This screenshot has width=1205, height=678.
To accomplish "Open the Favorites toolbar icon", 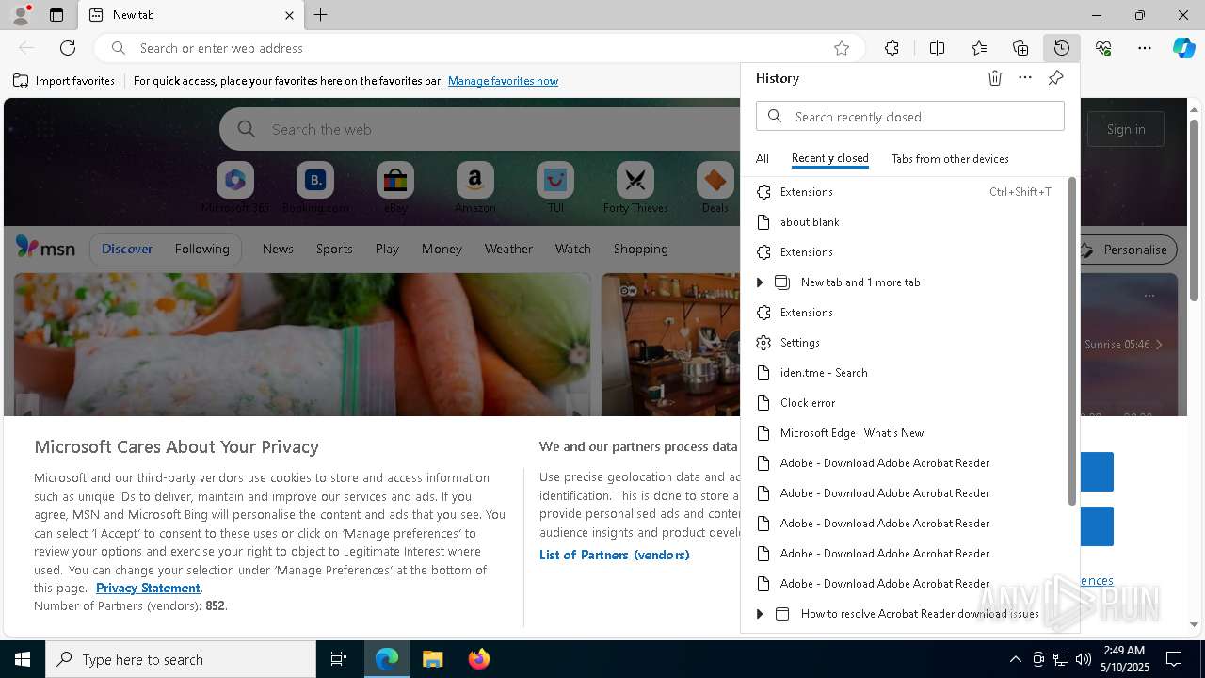I will point(979,48).
